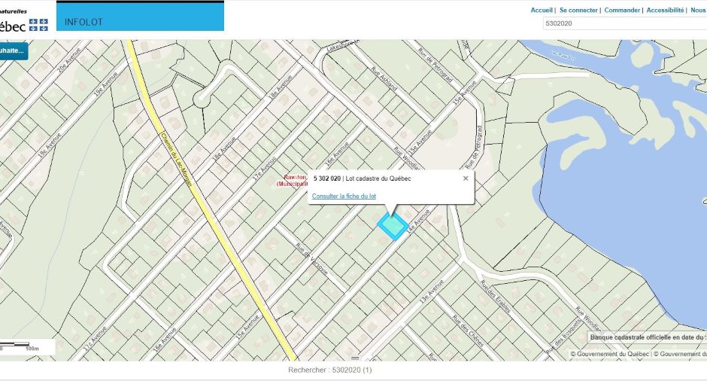Click the 'Rechercher : 5302020 (1)' result text

click(x=330, y=370)
